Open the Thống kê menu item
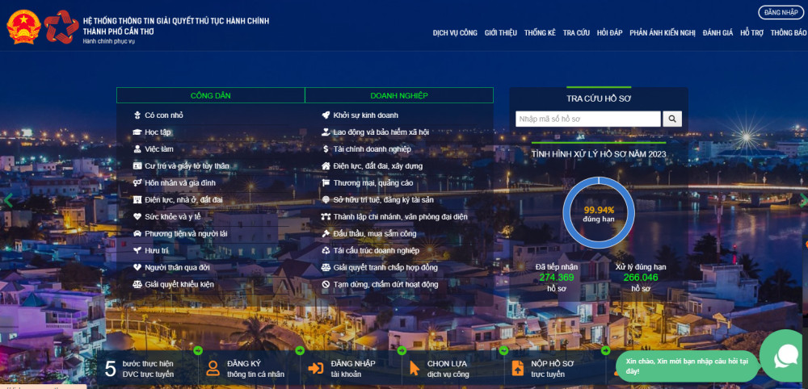 (x=540, y=33)
